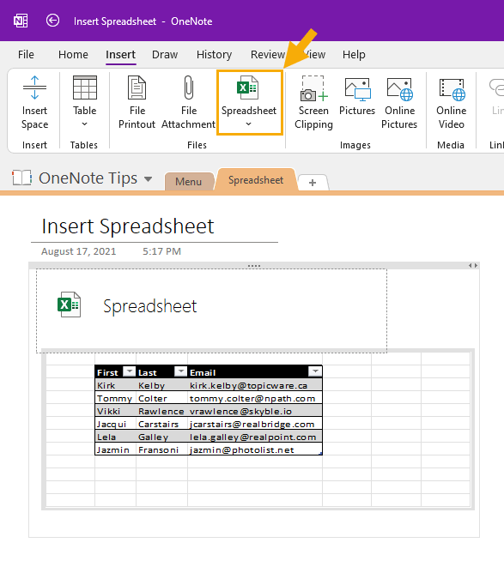
Task: Click the cell Tommy
Action: coord(115,398)
